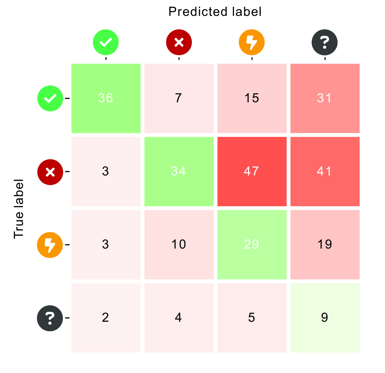This screenshot has width=385, height=373.
Task: Click the red X icon on true label axis
Action: click(50, 172)
